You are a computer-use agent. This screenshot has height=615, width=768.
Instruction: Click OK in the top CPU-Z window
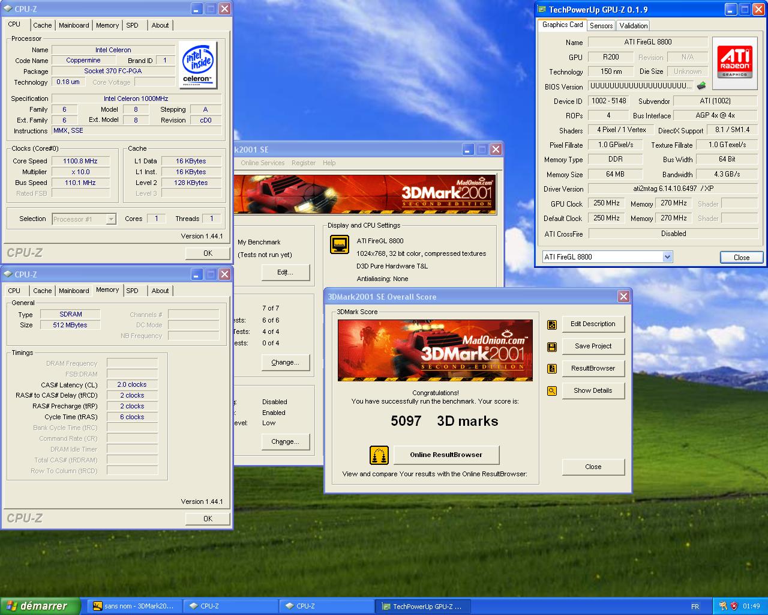pyautogui.click(x=208, y=253)
